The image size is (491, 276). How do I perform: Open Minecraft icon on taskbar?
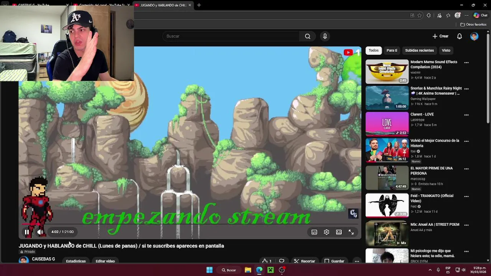click(270, 270)
